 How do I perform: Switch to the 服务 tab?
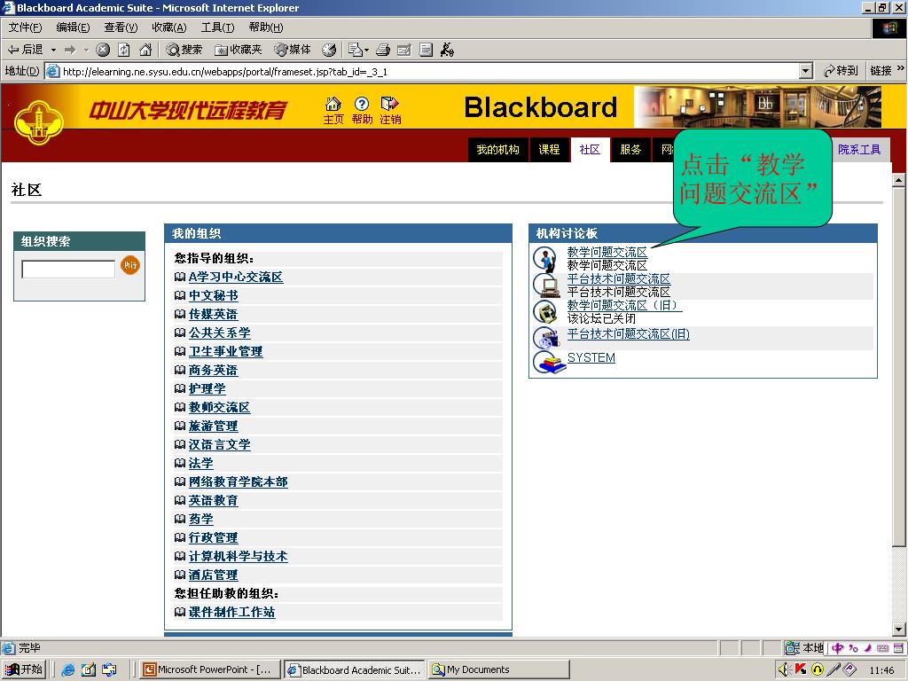(x=630, y=149)
